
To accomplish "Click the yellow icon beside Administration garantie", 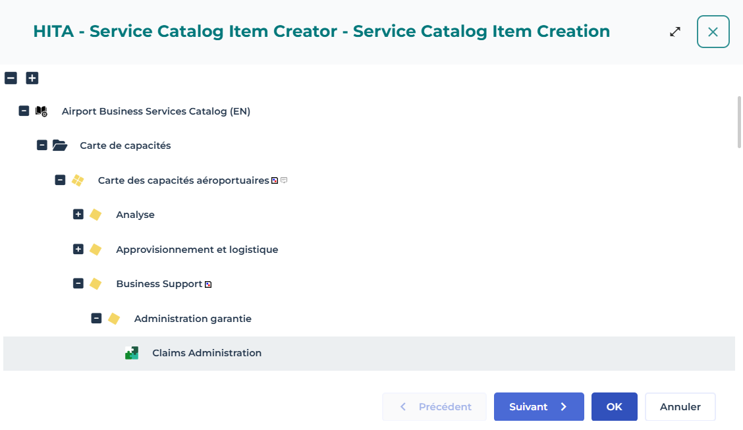I will tap(114, 319).
